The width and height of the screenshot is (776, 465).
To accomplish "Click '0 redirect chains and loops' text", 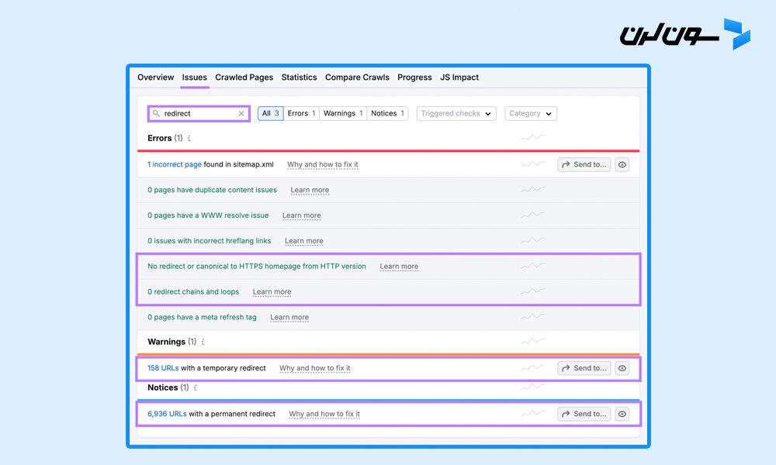I will coord(193,292).
